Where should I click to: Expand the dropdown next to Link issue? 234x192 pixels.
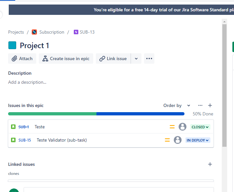pos(136,59)
